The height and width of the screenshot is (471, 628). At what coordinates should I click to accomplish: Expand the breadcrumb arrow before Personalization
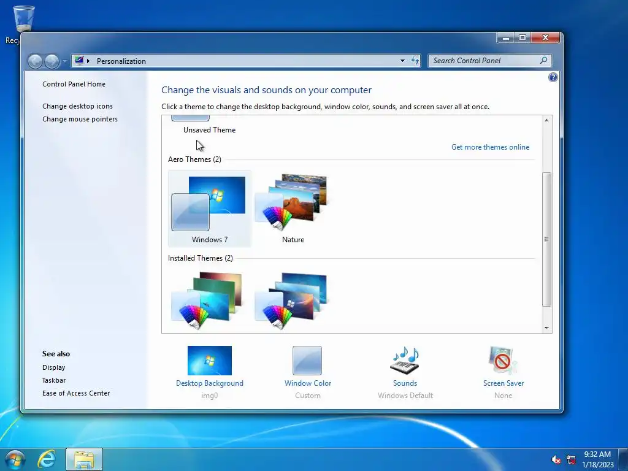(x=88, y=61)
